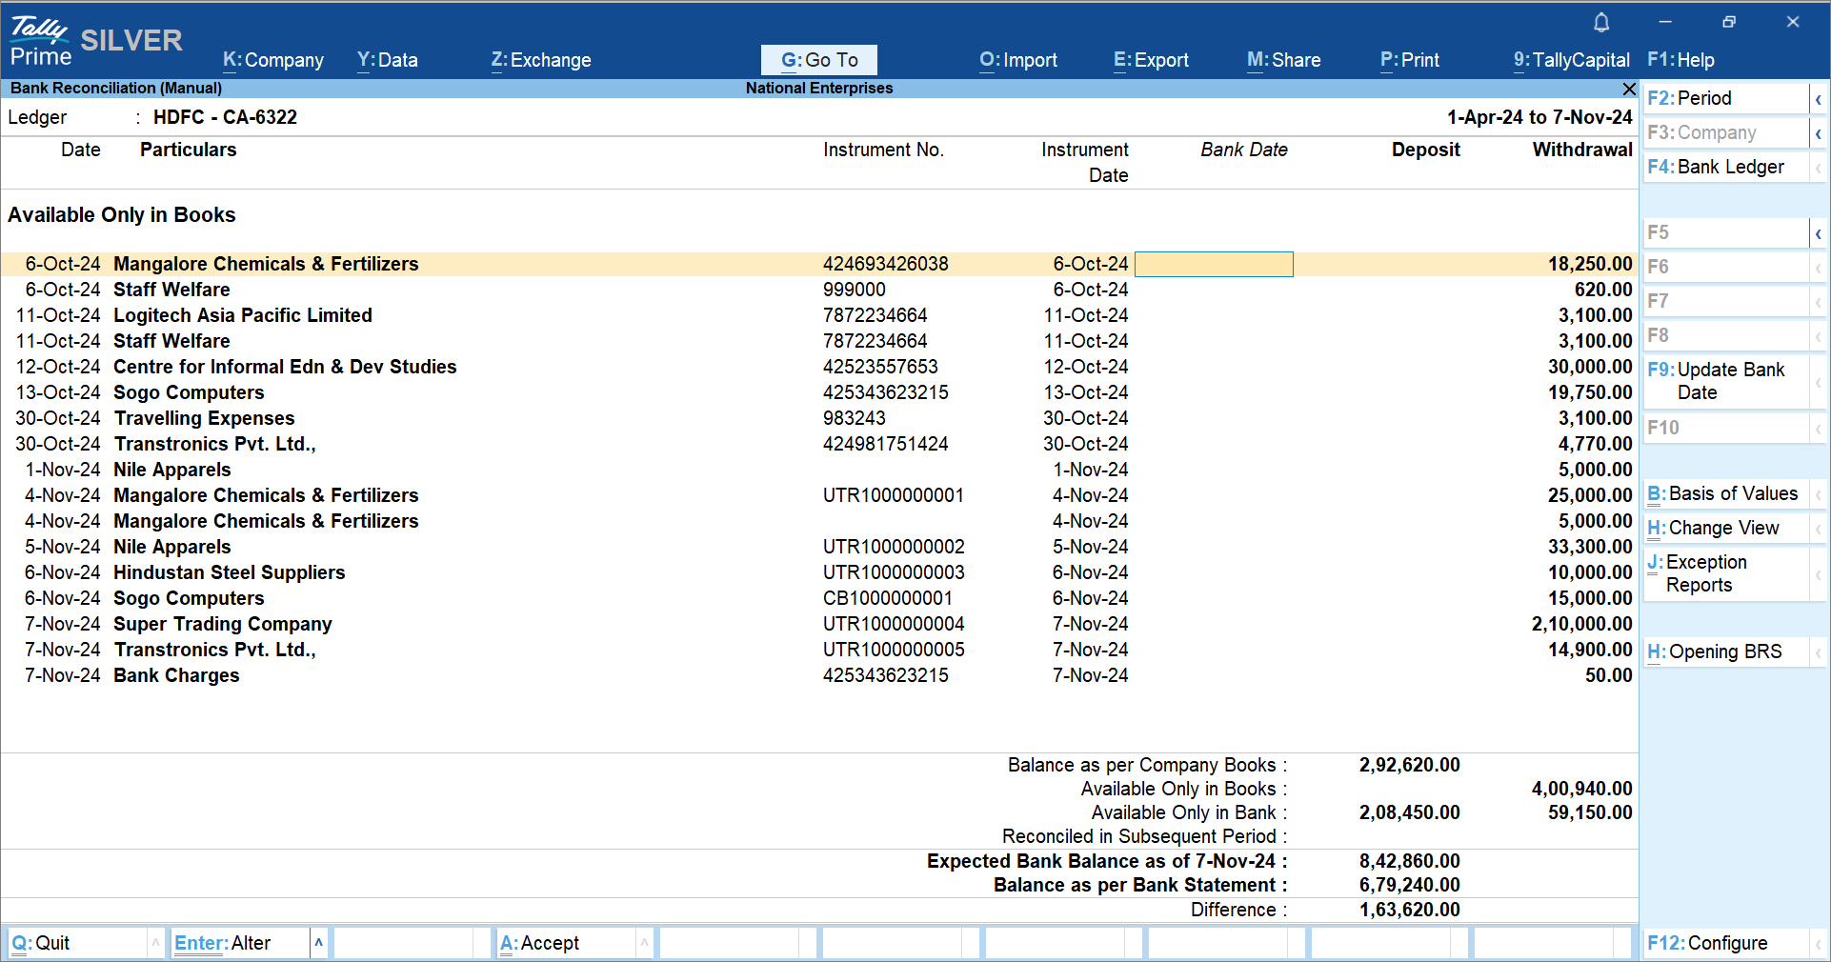The height and width of the screenshot is (962, 1831).
Task: Click the highlighted Bank Date input field
Action: point(1214,264)
